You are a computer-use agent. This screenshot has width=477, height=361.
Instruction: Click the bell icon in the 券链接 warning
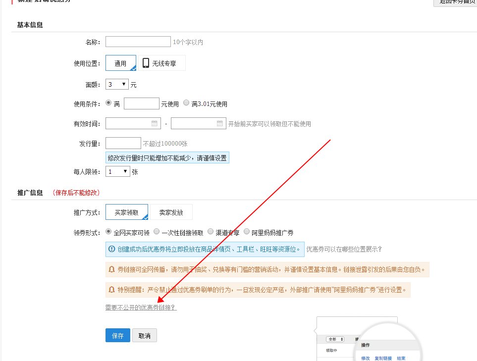(111, 270)
